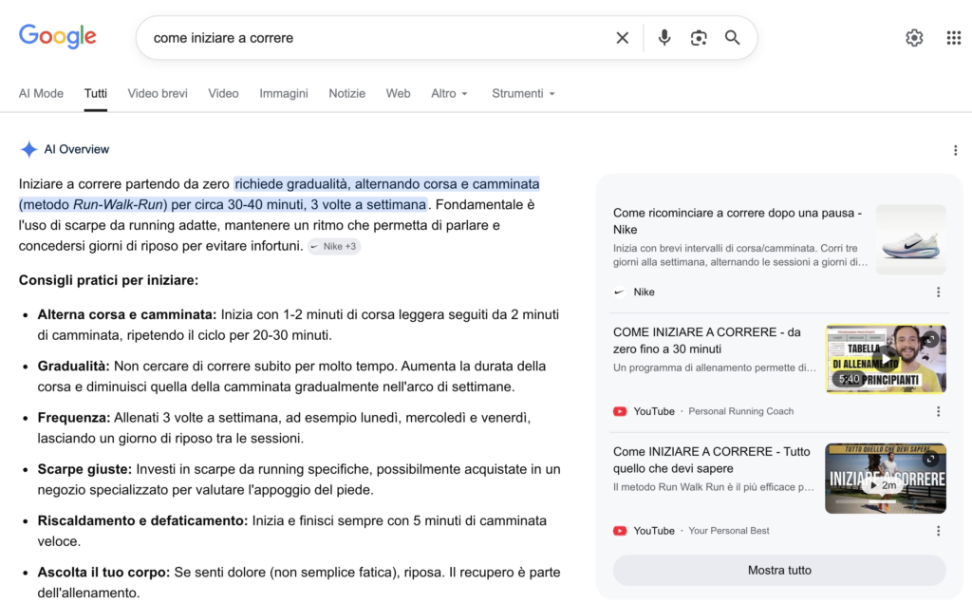
Task: Submit search with the magnifying glass icon
Action: (732, 38)
